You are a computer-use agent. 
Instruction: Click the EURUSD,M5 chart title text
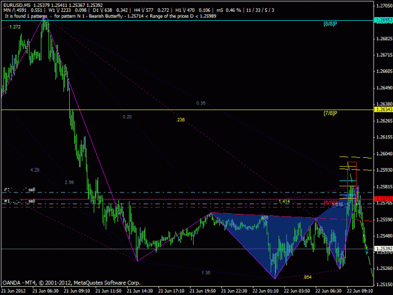pyautogui.click(x=53, y=5)
